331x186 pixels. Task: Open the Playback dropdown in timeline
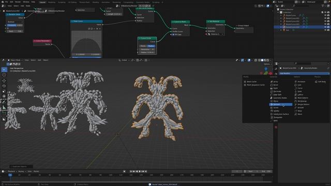point(12,172)
